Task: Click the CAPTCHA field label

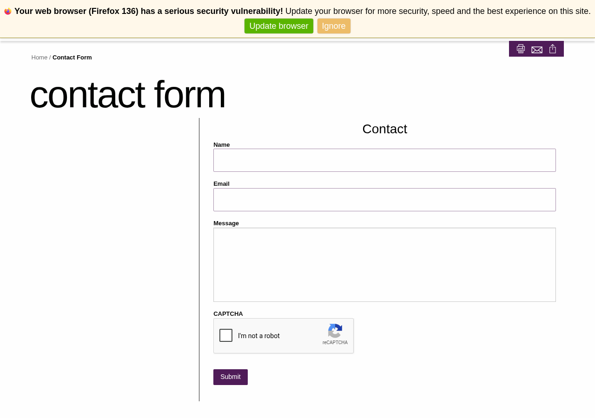Action: click(228, 313)
